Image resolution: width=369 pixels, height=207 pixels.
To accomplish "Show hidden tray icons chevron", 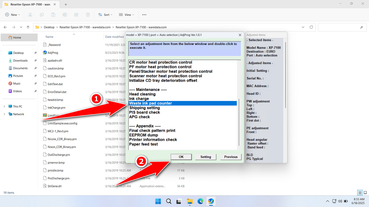I will click(327, 201).
